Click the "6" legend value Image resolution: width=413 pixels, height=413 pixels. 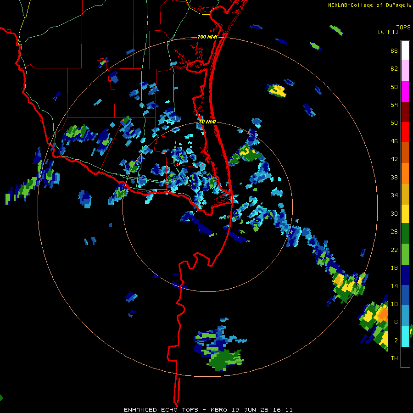pos(396,322)
